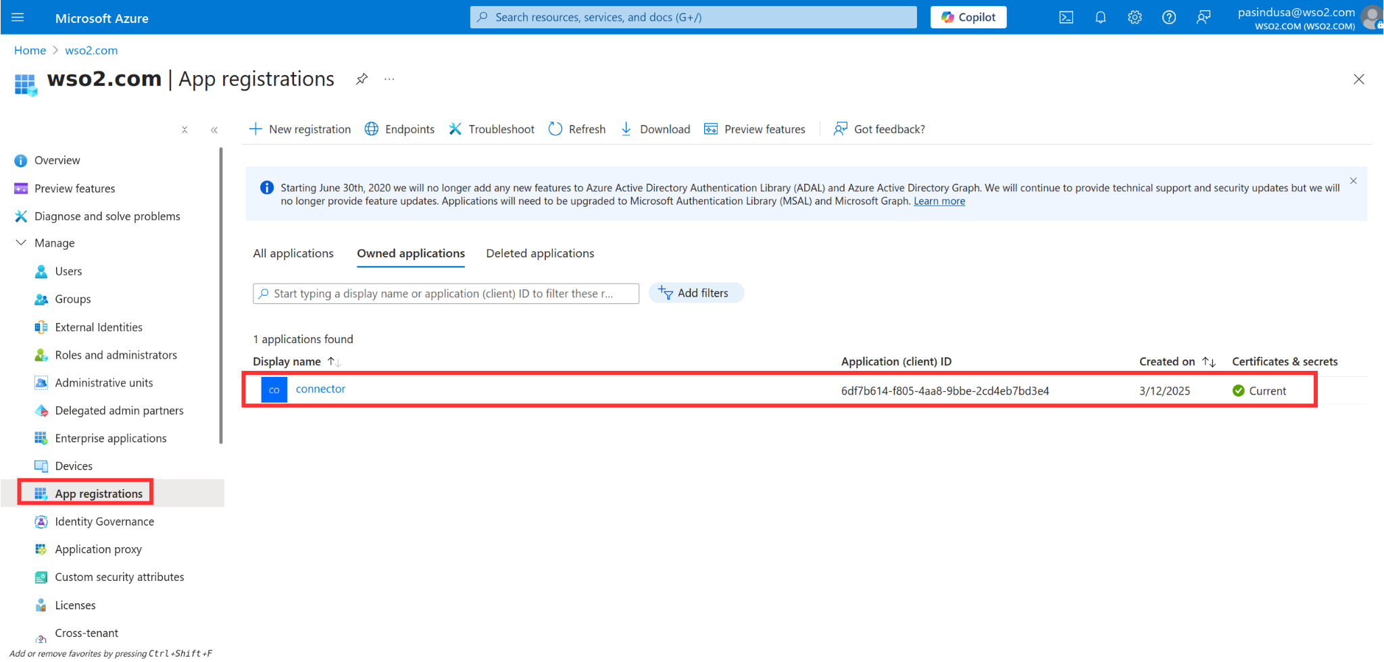Open portal settings gear
The width and height of the screenshot is (1384, 662).
tap(1135, 18)
